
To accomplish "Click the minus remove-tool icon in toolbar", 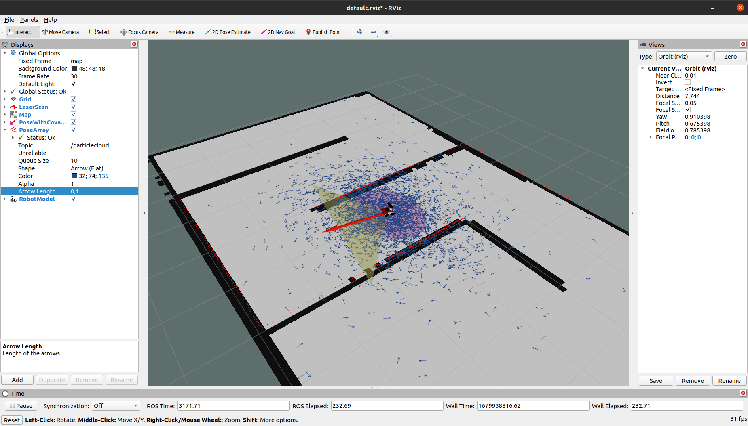I will [x=373, y=32].
